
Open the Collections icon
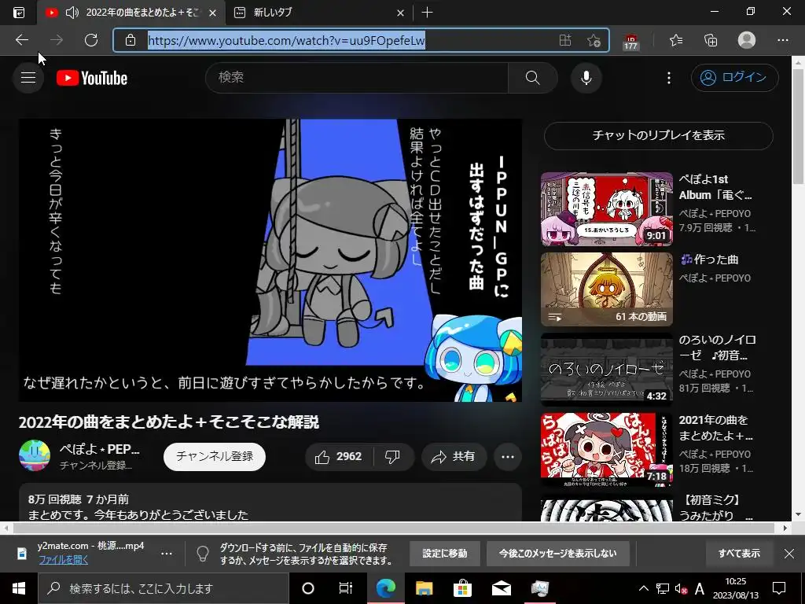point(711,40)
